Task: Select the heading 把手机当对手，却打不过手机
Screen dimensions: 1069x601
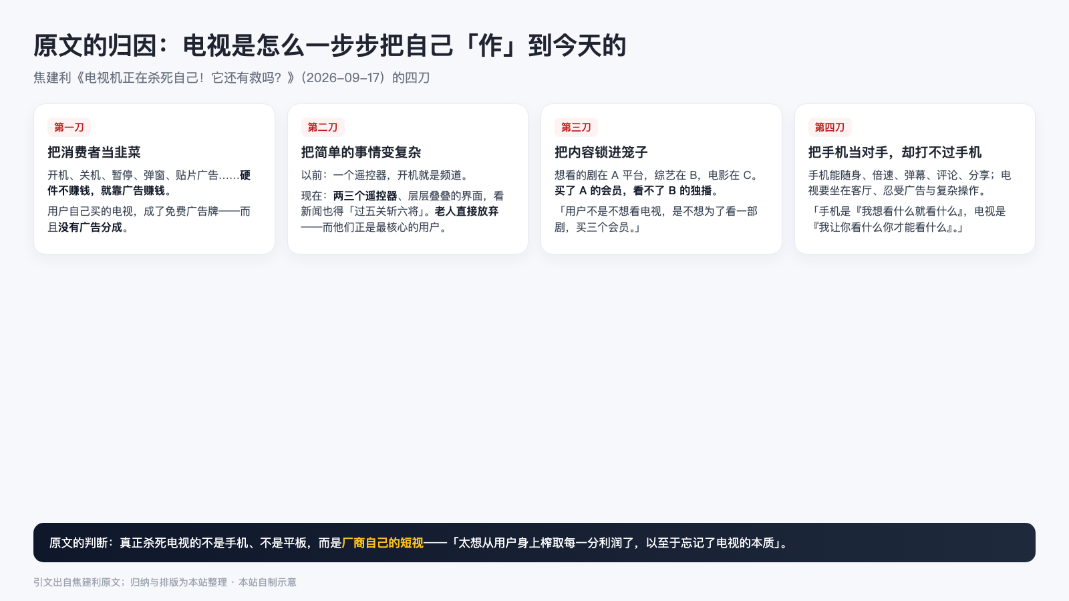Action: pyautogui.click(x=895, y=152)
